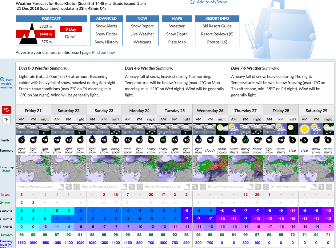The width and height of the screenshot is (336, 248).
Task: Open the ADVANCED tab header
Action: [106, 18]
